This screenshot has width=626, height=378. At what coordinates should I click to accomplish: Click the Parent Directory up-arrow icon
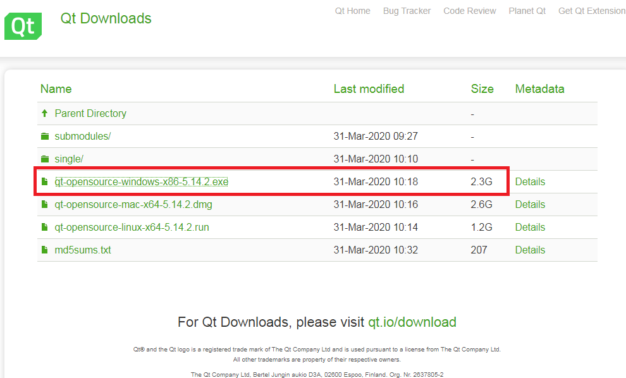pos(45,113)
